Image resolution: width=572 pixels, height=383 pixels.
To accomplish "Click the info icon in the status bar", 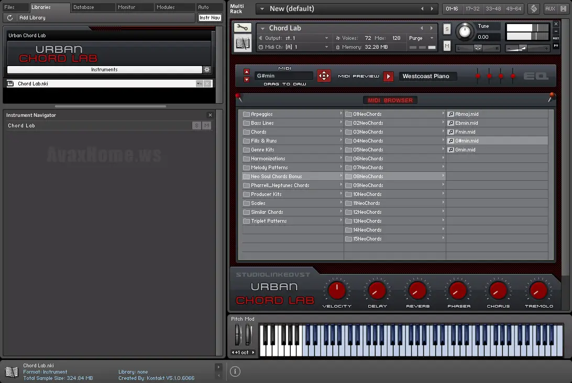I will tap(235, 371).
